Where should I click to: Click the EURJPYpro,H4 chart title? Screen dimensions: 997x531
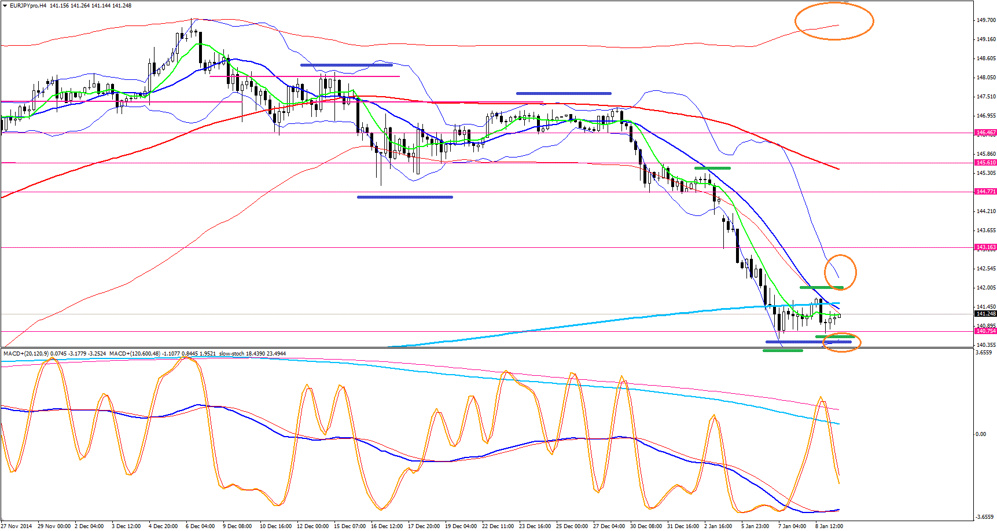coord(28,5)
